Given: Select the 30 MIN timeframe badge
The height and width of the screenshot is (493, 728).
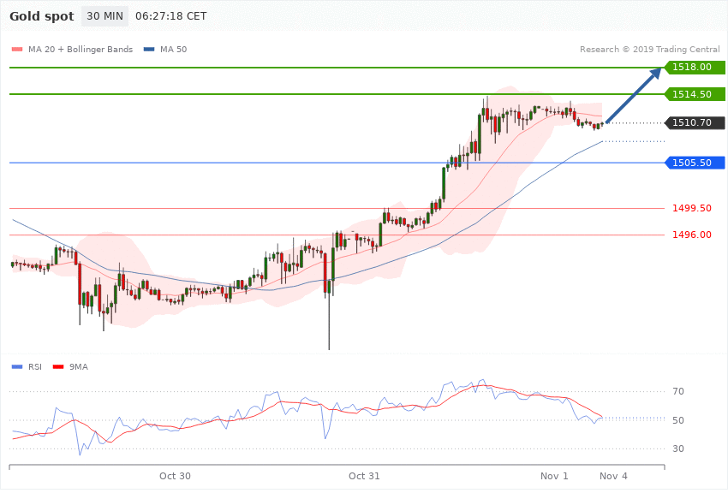Looking at the screenshot, I should point(105,16).
